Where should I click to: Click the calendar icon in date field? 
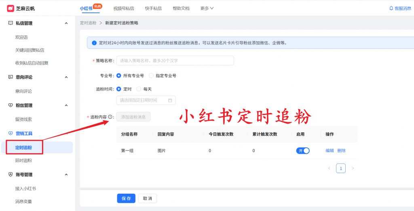[x=170, y=100]
